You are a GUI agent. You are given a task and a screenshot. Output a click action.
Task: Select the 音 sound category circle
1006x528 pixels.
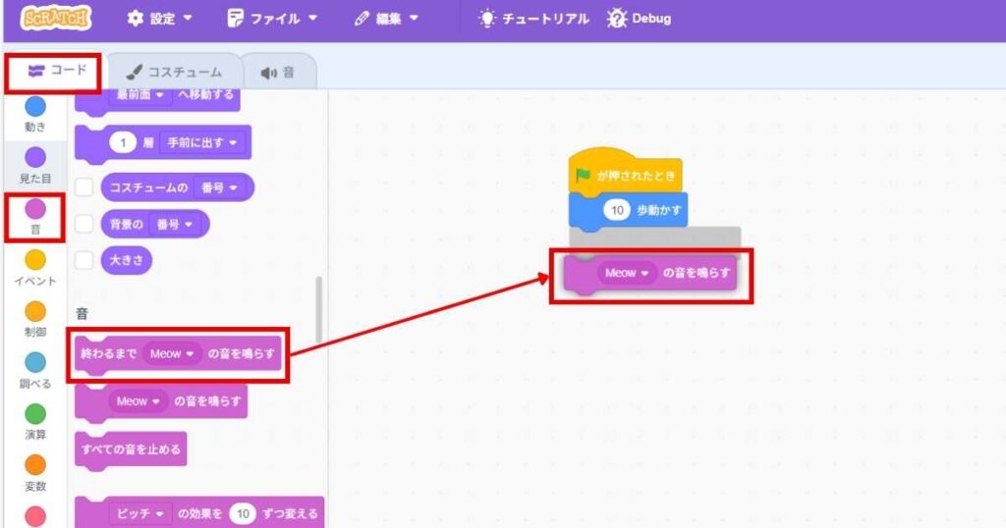click(35, 209)
